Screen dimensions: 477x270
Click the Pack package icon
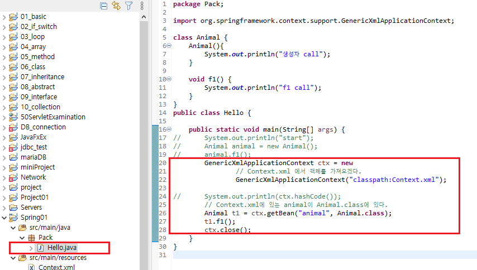(31, 238)
